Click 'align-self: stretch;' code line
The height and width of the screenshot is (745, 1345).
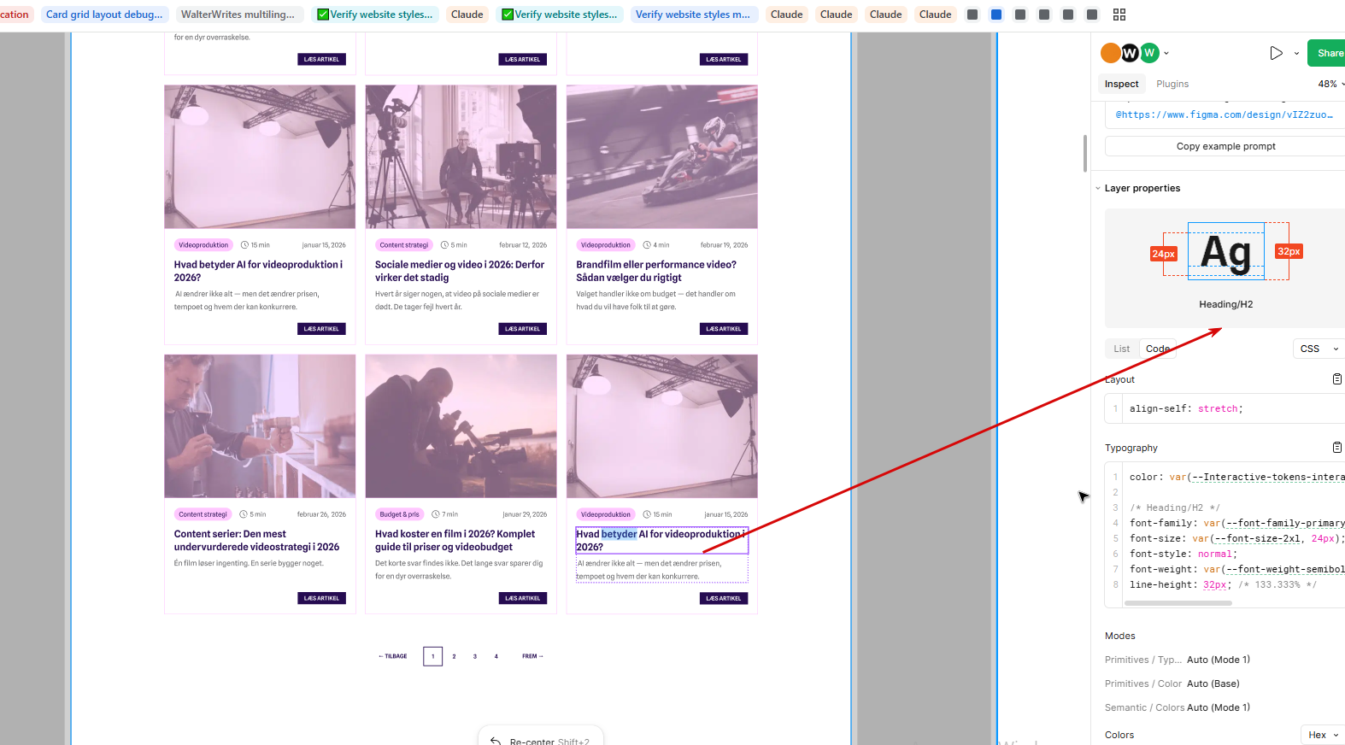[x=1186, y=408]
